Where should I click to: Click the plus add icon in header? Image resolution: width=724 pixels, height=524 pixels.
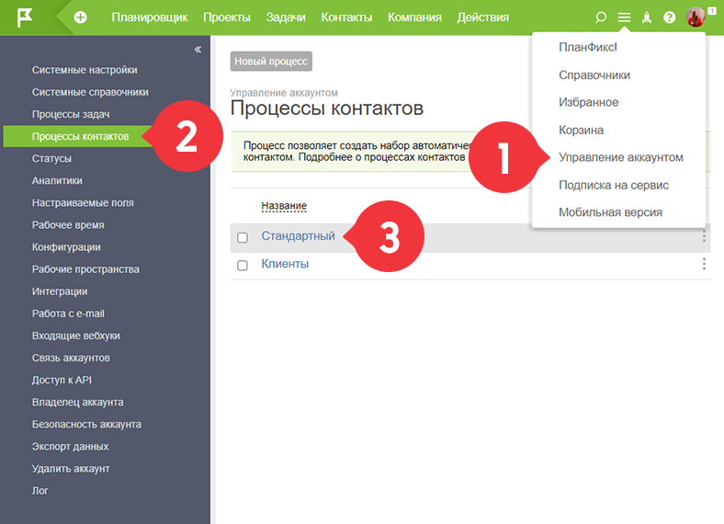pyautogui.click(x=80, y=17)
